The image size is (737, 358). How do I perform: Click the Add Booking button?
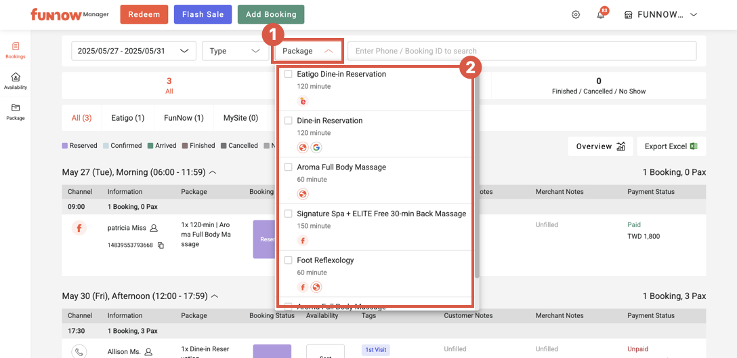[x=271, y=14]
